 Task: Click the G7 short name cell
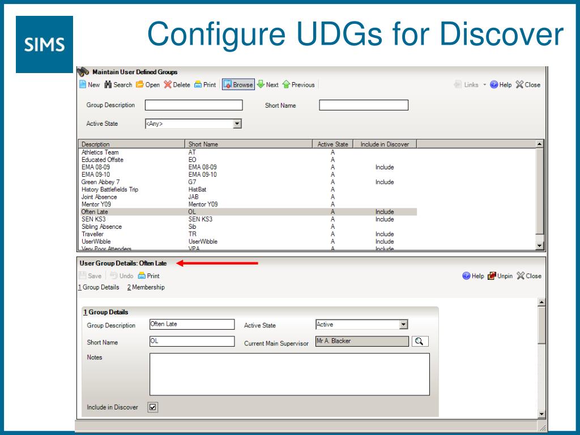(192, 182)
